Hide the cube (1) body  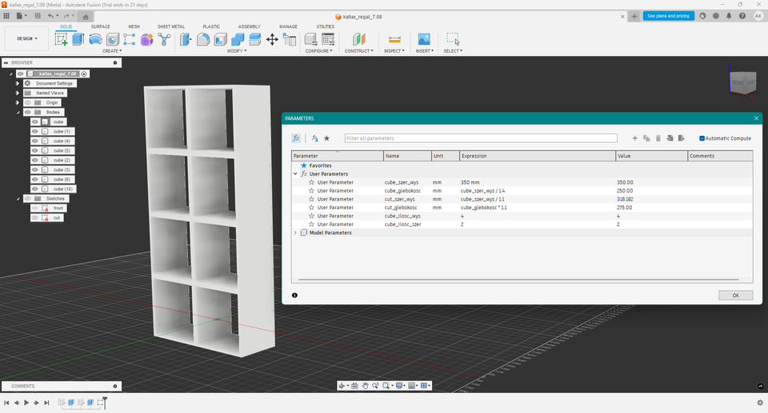click(x=34, y=132)
